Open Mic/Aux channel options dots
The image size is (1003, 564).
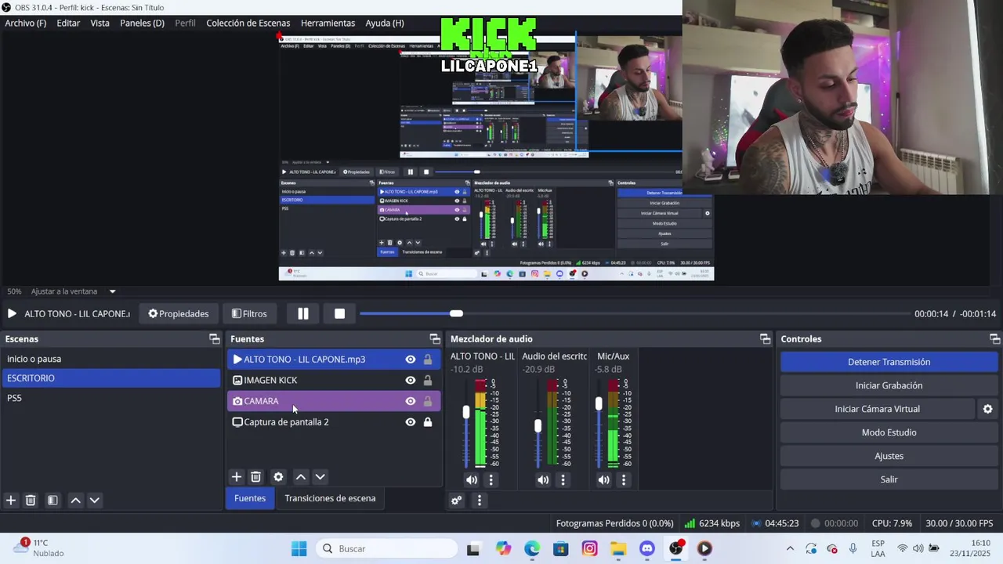tap(624, 479)
